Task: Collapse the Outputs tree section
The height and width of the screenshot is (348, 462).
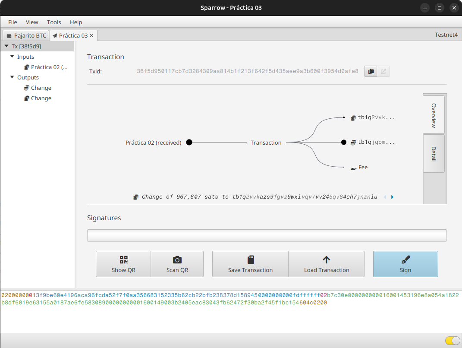Action: pyautogui.click(x=12, y=77)
